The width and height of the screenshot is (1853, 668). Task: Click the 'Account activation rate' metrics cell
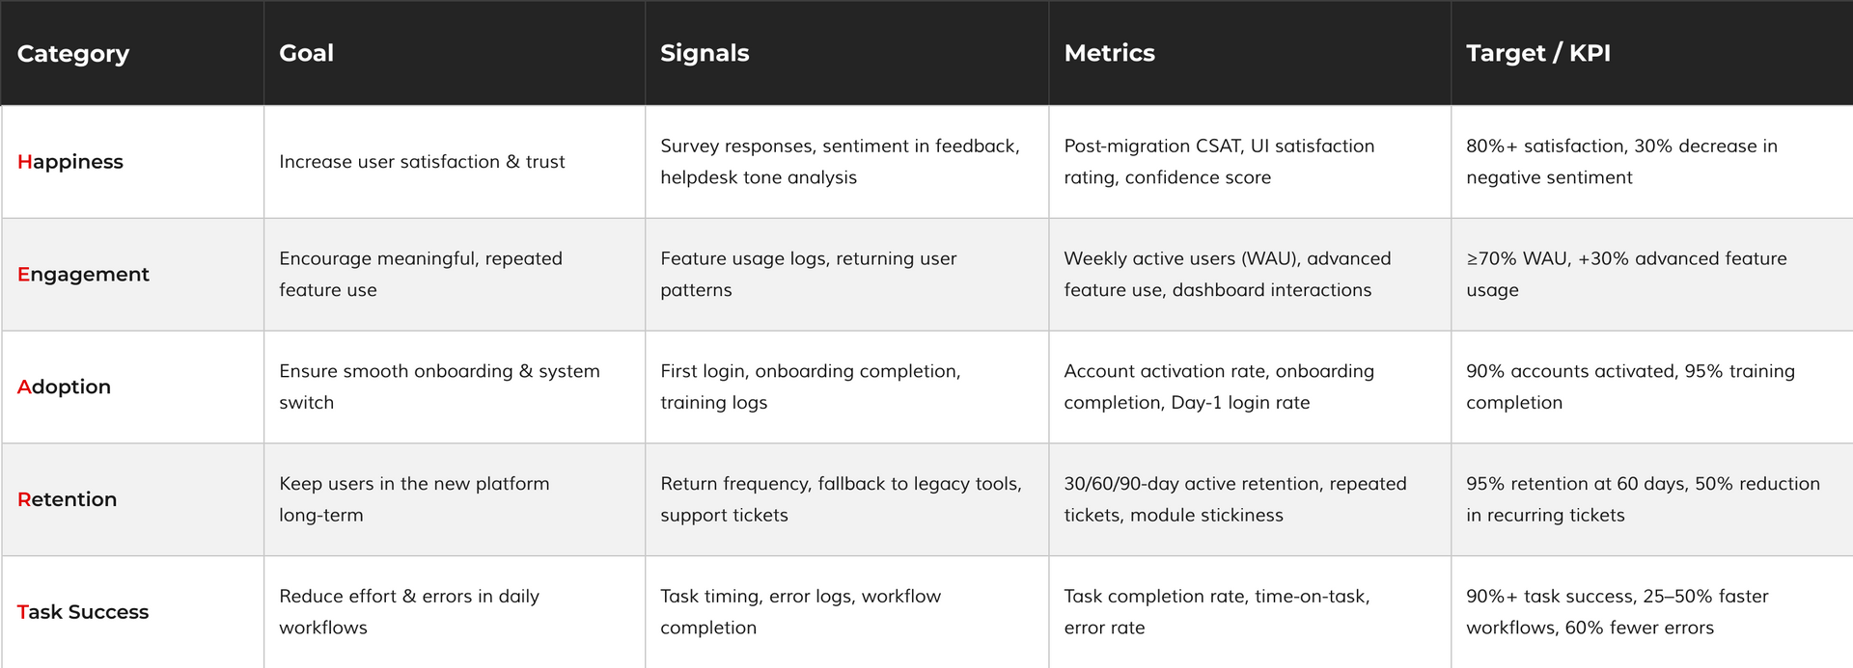click(x=1218, y=387)
